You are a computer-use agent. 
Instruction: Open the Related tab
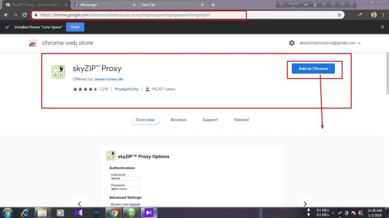[241, 120]
